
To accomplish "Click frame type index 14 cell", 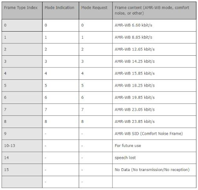I will click(22, 158).
